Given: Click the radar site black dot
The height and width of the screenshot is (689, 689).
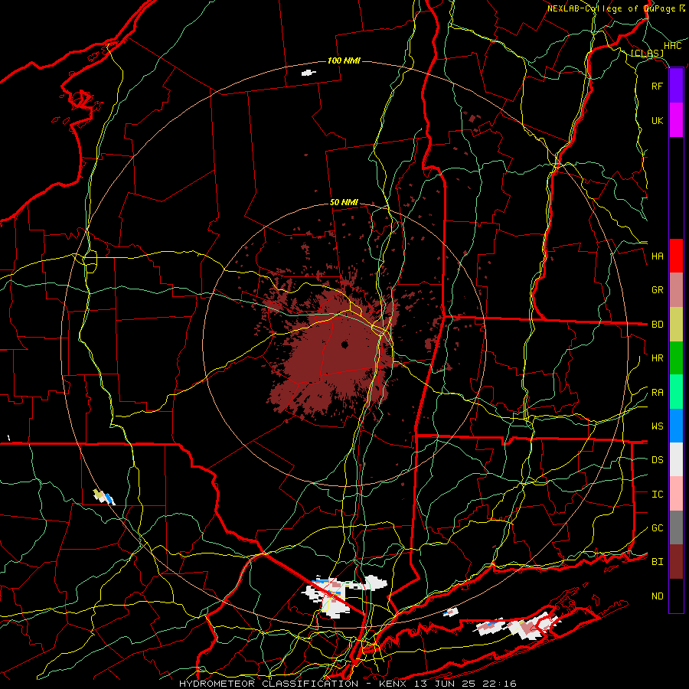Looking at the screenshot, I should point(344,345).
